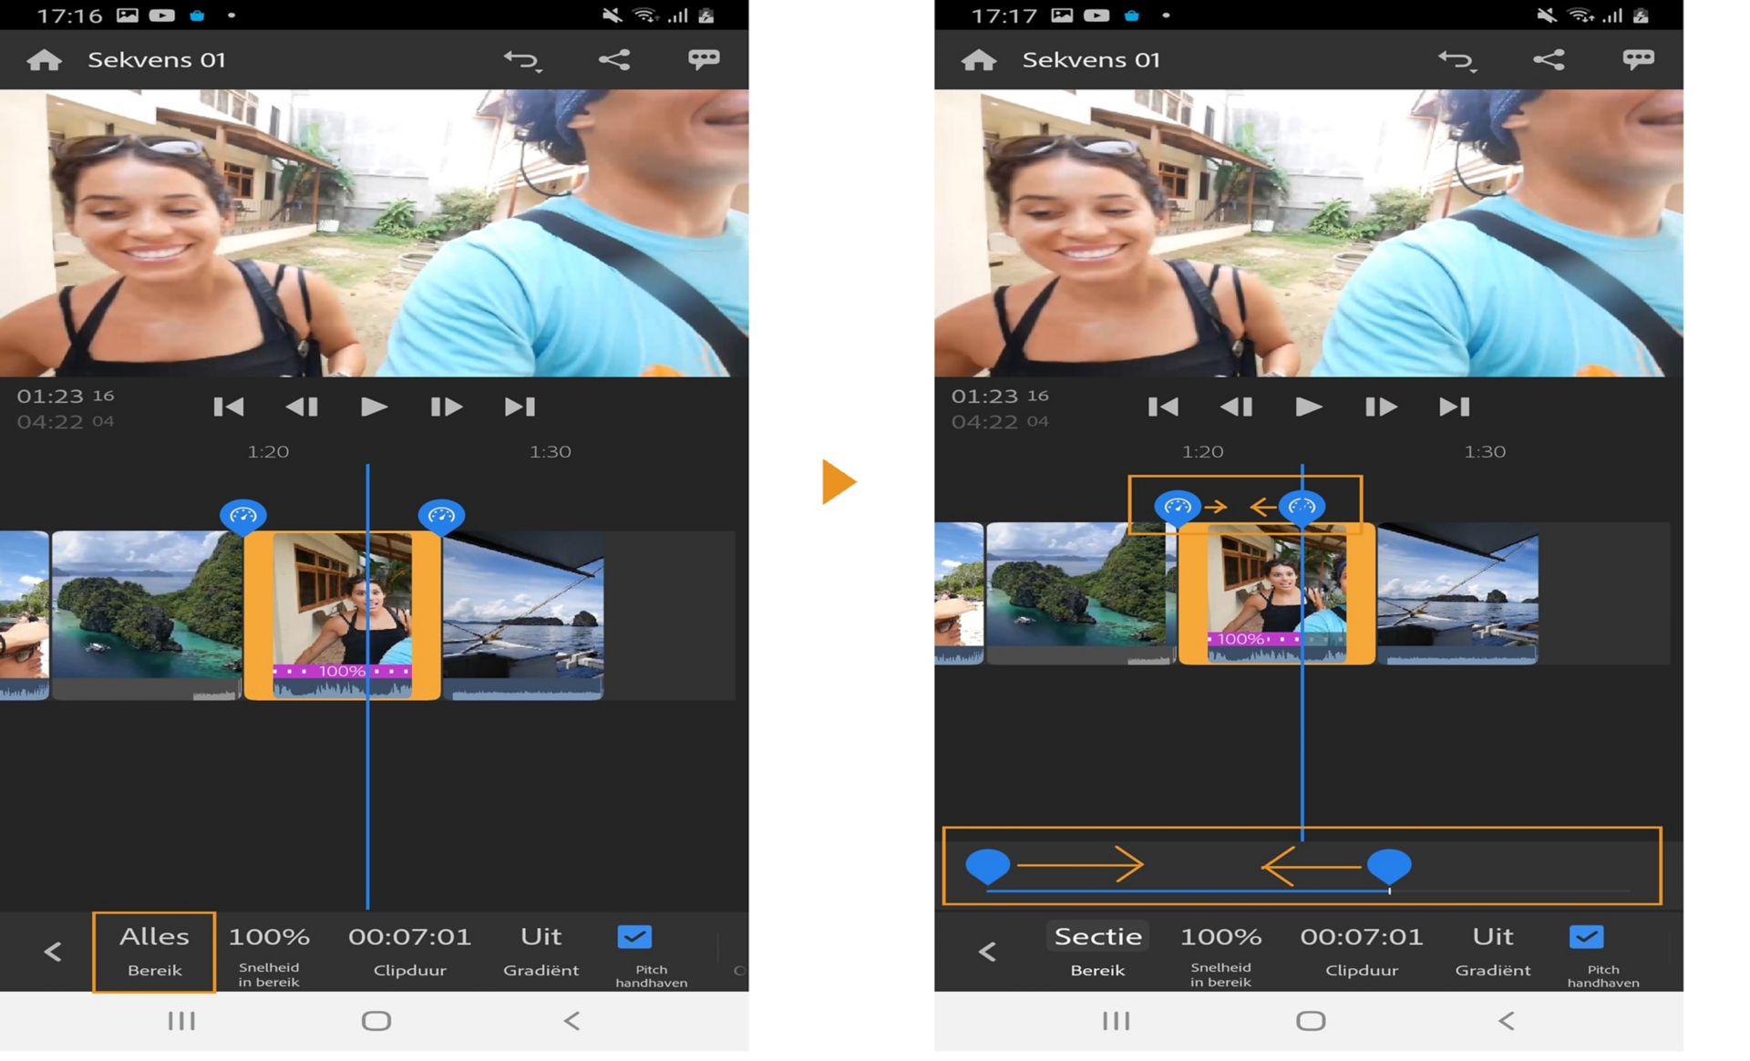This screenshot has height=1061, width=1750.
Task: Skip to previous clip in right screenshot
Action: (1163, 407)
